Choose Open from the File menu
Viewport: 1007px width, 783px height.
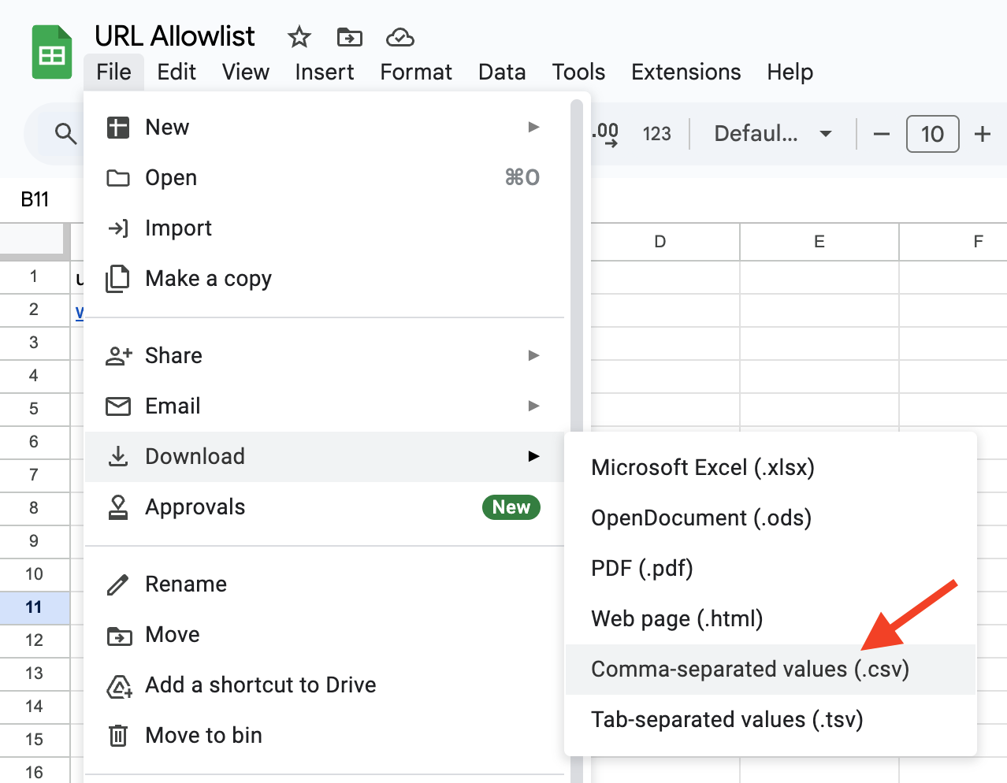tap(325, 177)
